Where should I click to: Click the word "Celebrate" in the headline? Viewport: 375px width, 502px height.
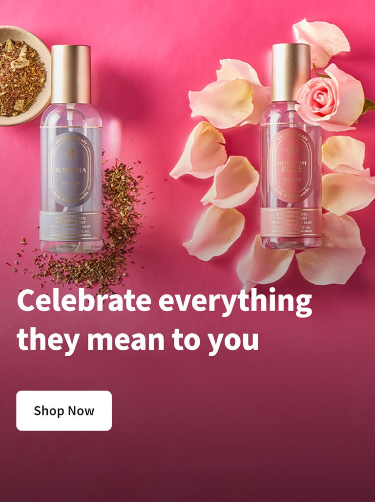coord(84,301)
